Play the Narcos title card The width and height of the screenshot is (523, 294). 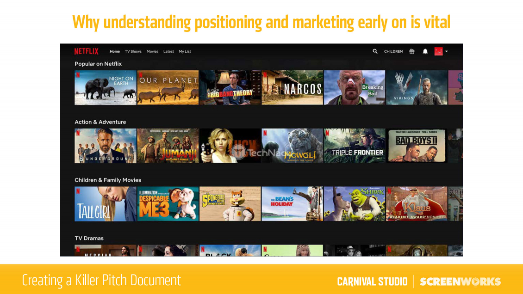[293, 87]
